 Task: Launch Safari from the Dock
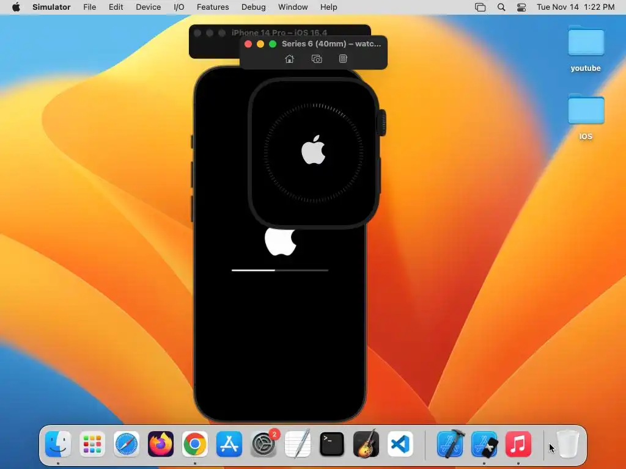(127, 444)
